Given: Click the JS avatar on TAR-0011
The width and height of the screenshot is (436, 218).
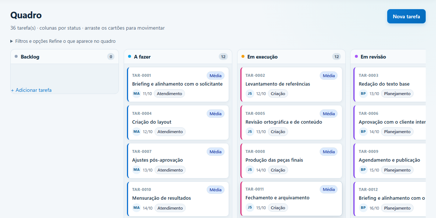Looking at the screenshot, I should [250, 207].
